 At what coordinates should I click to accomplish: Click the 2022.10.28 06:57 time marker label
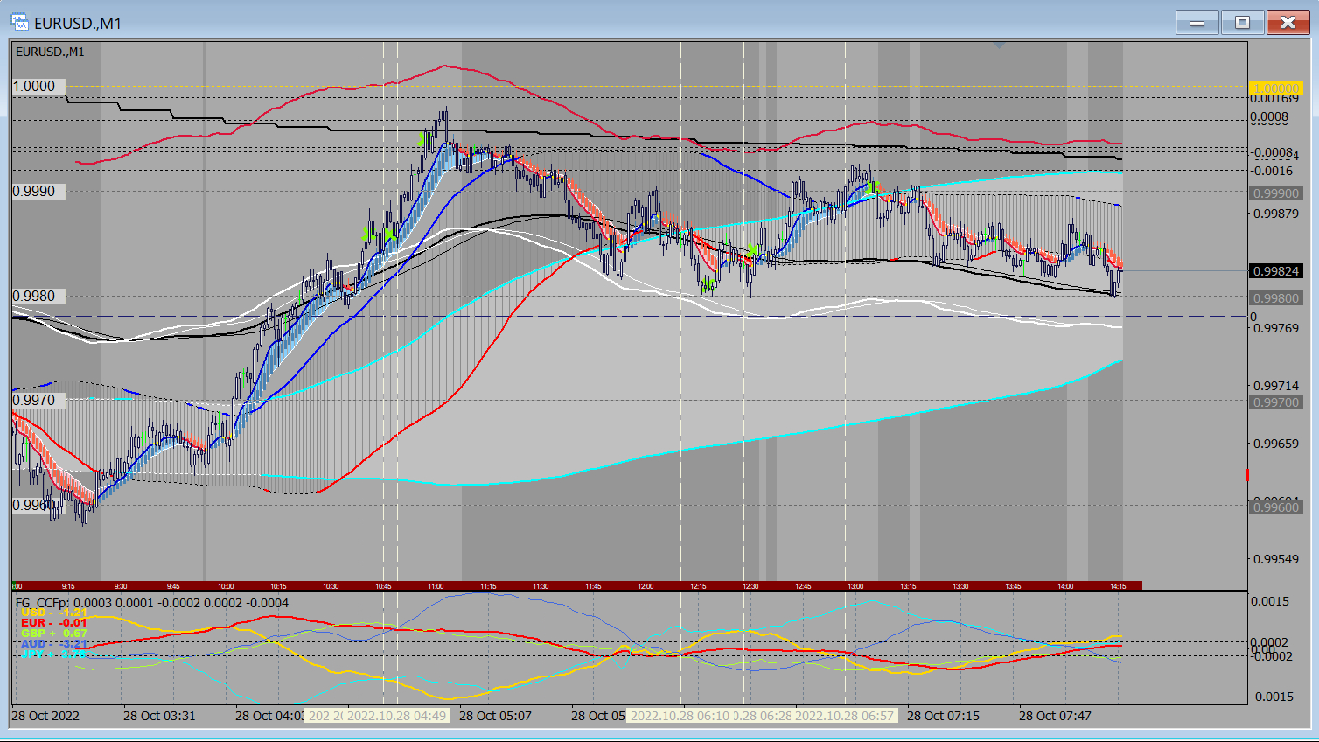pos(844,716)
